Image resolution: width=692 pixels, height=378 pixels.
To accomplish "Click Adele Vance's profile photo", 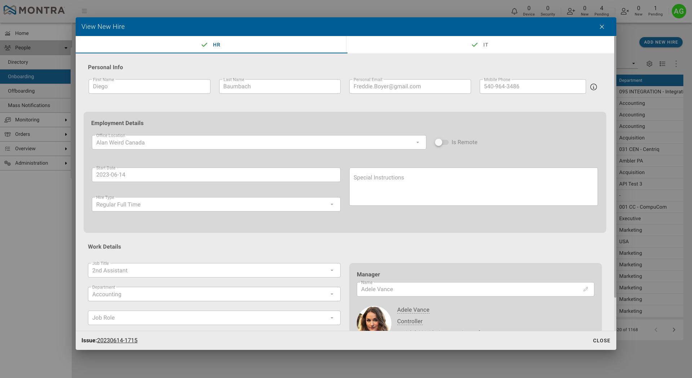I will [374, 319].
